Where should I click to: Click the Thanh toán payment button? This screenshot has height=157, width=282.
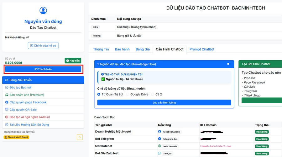coord(43,69)
